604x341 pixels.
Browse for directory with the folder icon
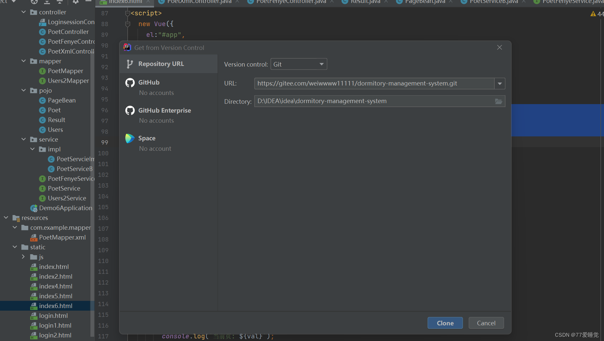(x=498, y=101)
